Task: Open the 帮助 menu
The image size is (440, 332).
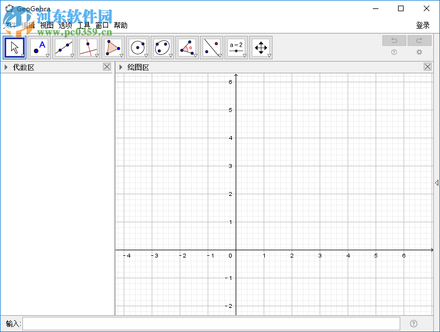Action: (x=121, y=25)
